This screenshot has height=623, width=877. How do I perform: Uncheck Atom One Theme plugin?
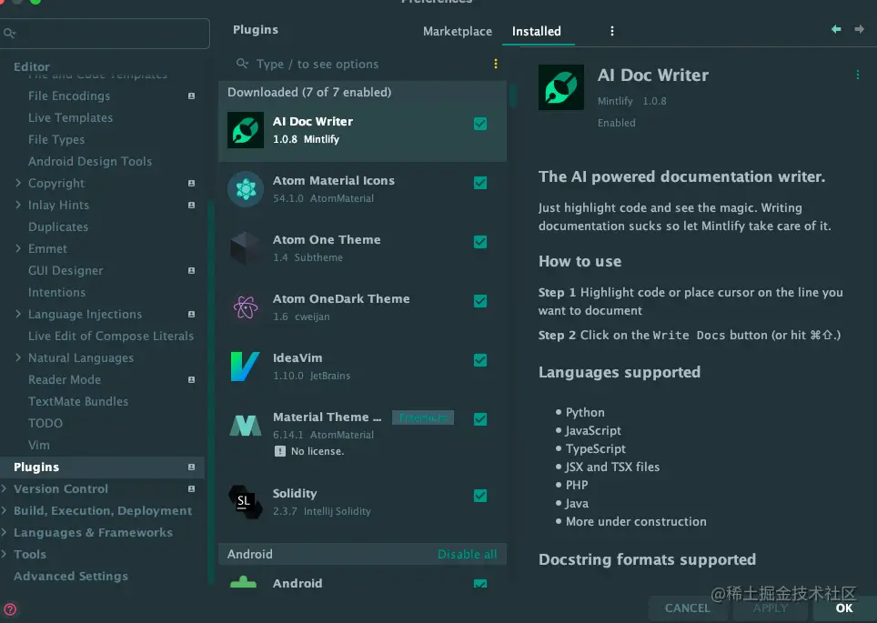pyautogui.click(x=479, y=242)
